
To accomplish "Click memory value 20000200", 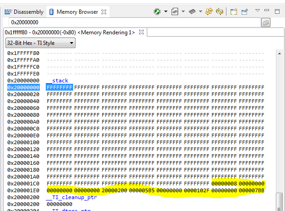I will tap(114, 190).
